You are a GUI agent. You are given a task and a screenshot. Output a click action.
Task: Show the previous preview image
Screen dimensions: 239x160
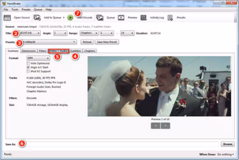click(156, 126)
